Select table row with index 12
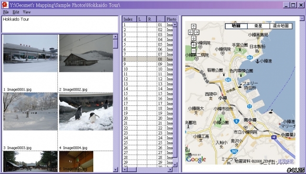Viewport: 306px width, 174px height. pyautogui.click(x=148, y=79)
